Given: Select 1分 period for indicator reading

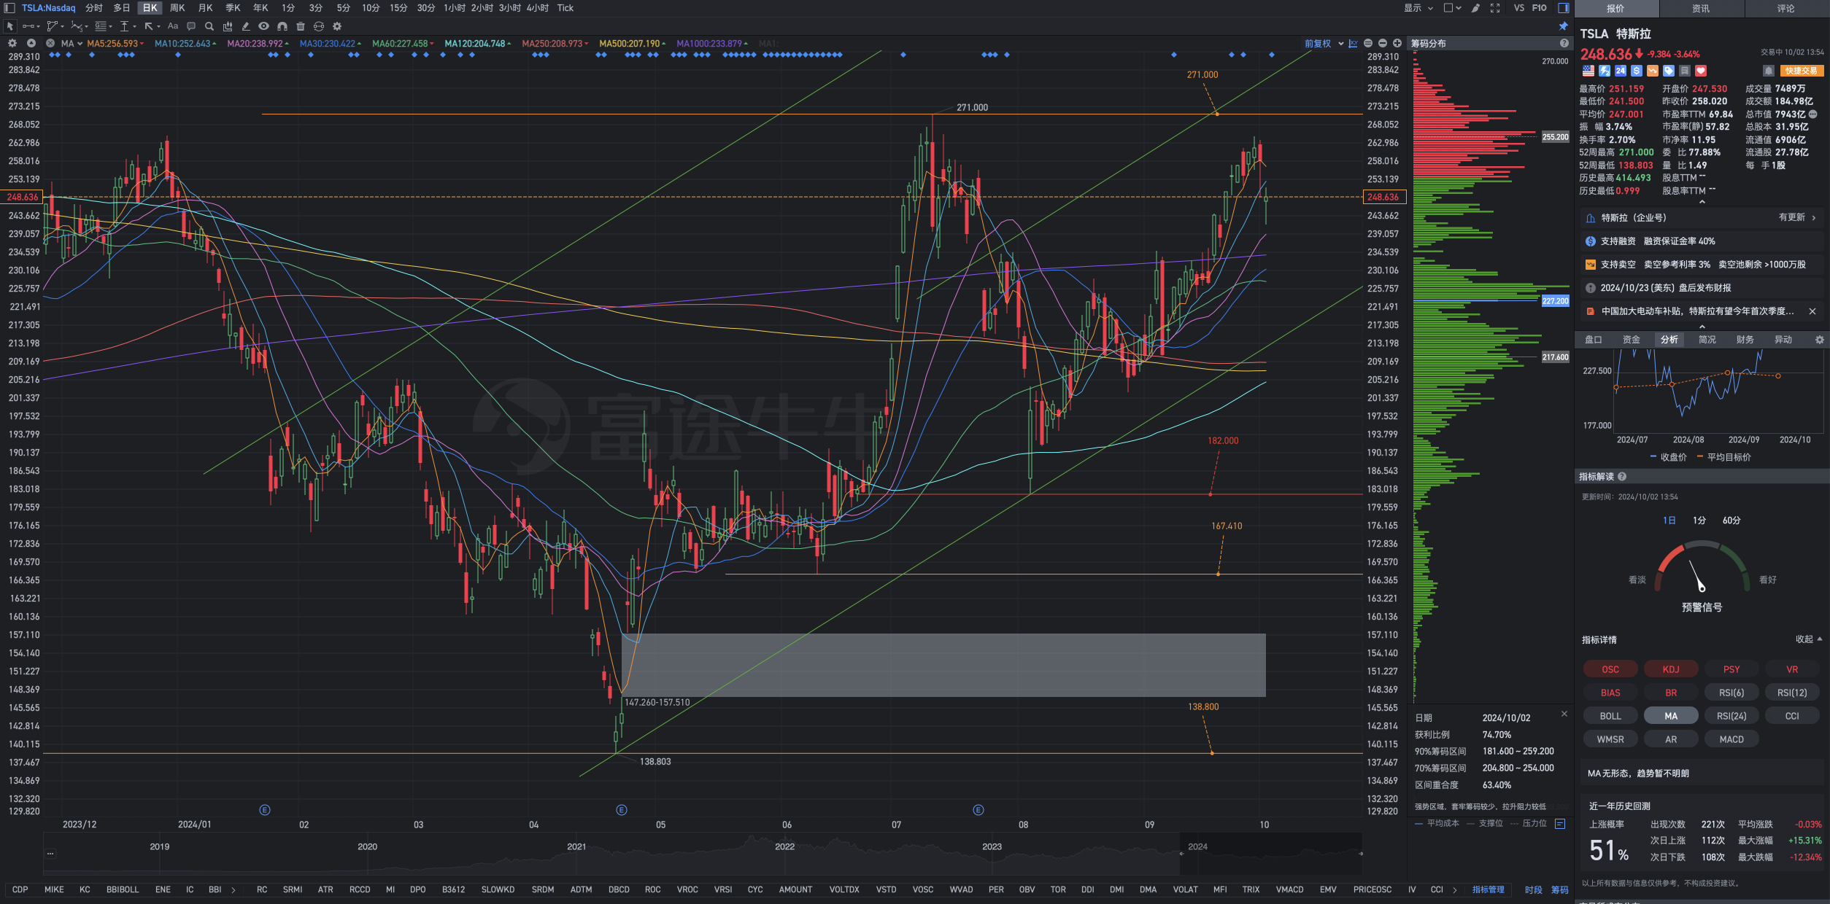Looking at the screenshot, I should coord(1699,521).
